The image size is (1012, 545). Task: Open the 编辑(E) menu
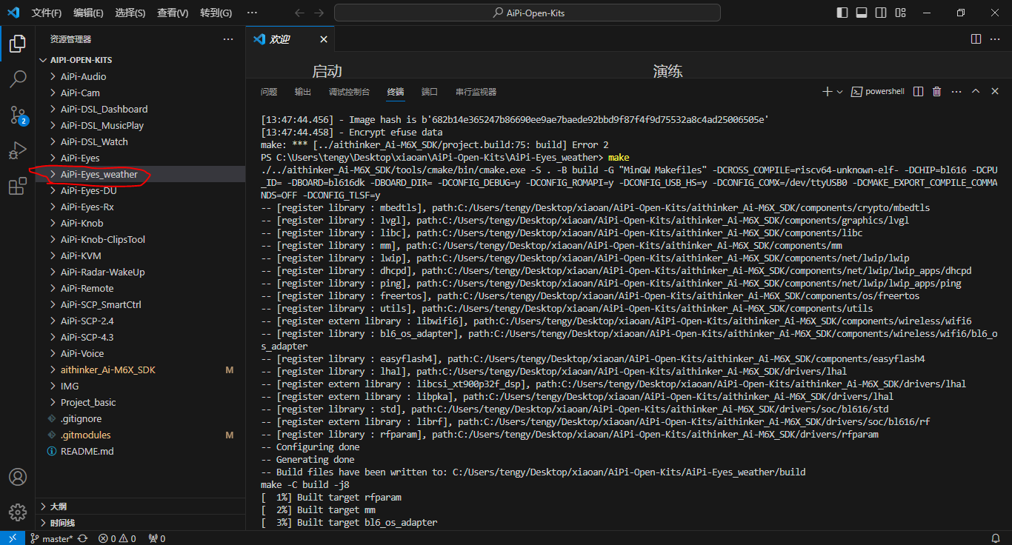[89, 13]
